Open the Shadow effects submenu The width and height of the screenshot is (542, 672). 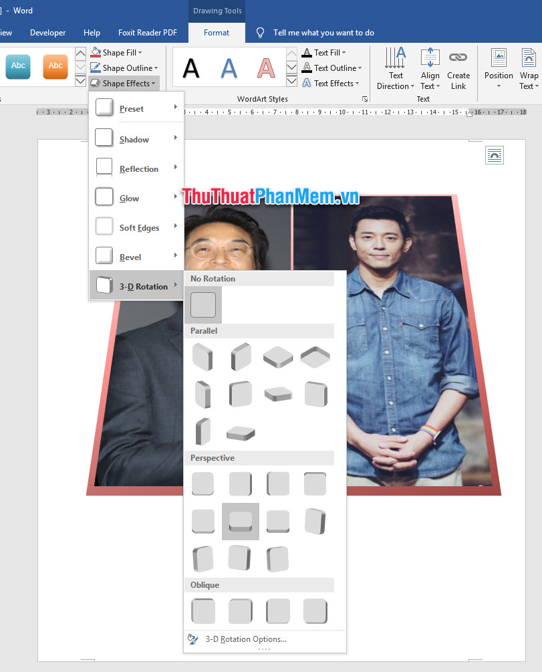coord(136,138)
